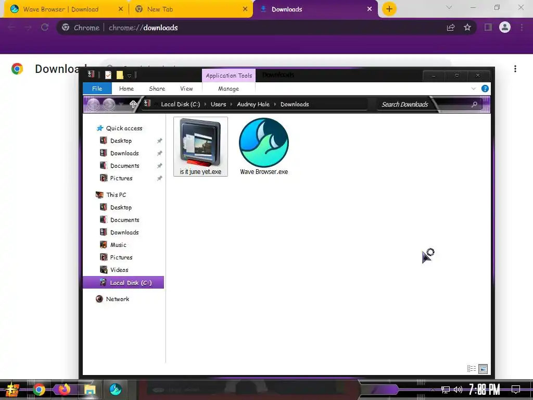This screenshot has width=533, height=400.
Task: Click the search magnifier icon
Action: coord(475,104)
